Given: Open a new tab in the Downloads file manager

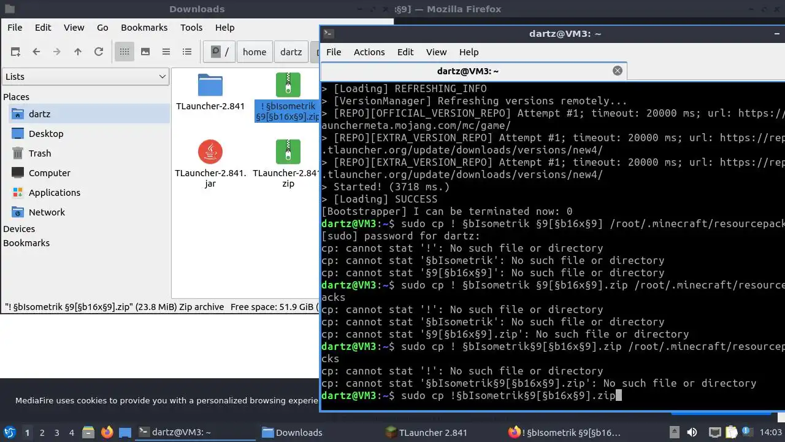Looking at the screenshot, I should point(15,52).
